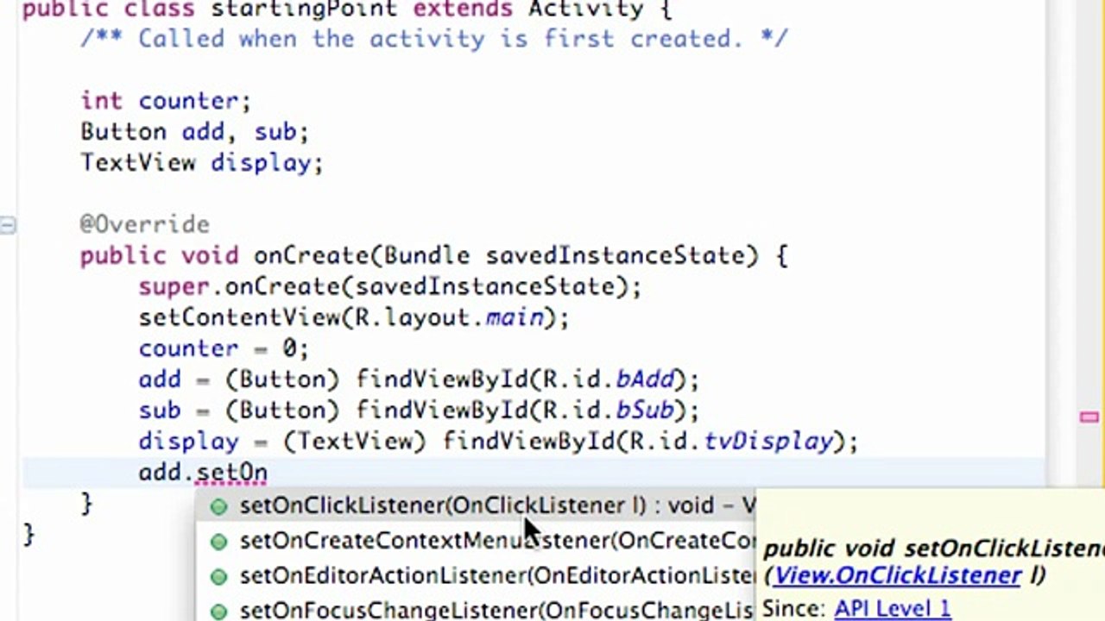Open the View.OnClickListener link in Javadoc popup

pyautogui.click(x=898, y=575)
